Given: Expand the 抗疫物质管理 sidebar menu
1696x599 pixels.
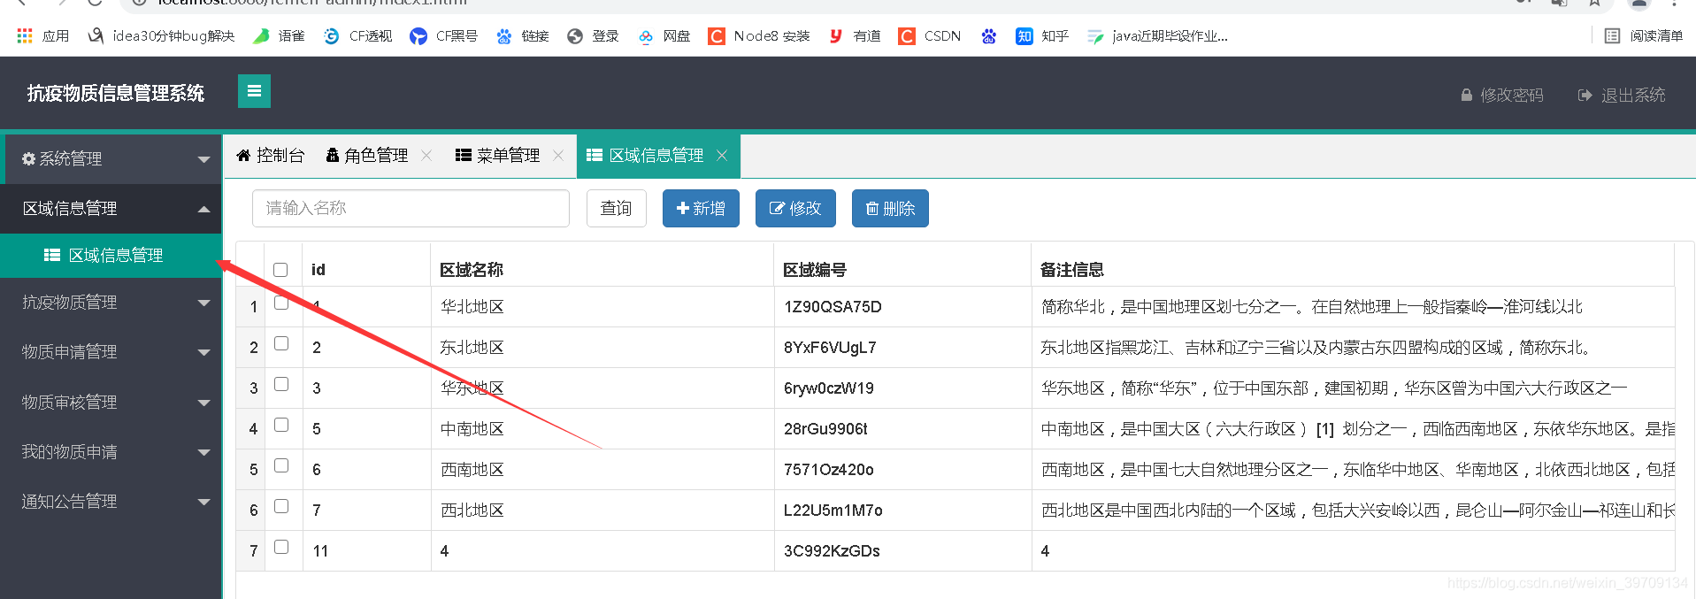Looking at the screenshot, I should click(x=111, y=303).
